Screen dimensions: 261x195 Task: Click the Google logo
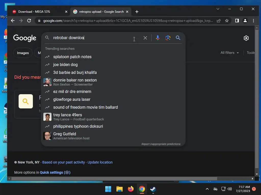pyautogui.click(x=25, y=38)
